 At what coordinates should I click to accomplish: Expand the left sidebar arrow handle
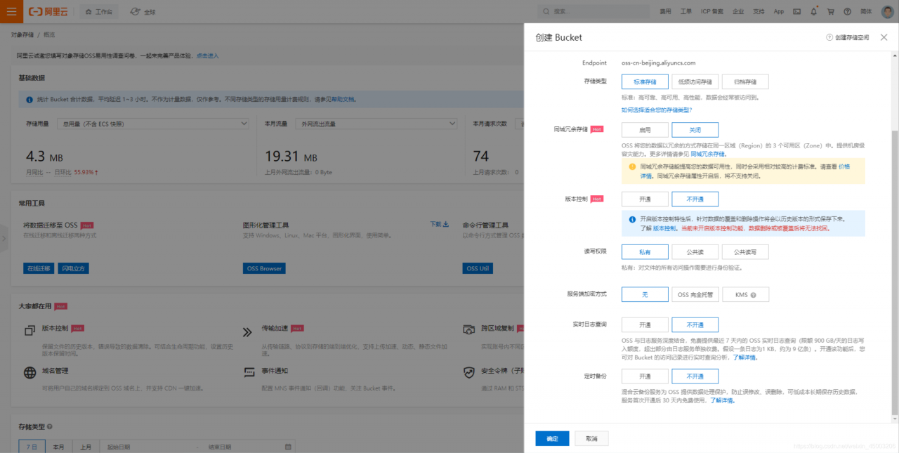pos(3,238)
